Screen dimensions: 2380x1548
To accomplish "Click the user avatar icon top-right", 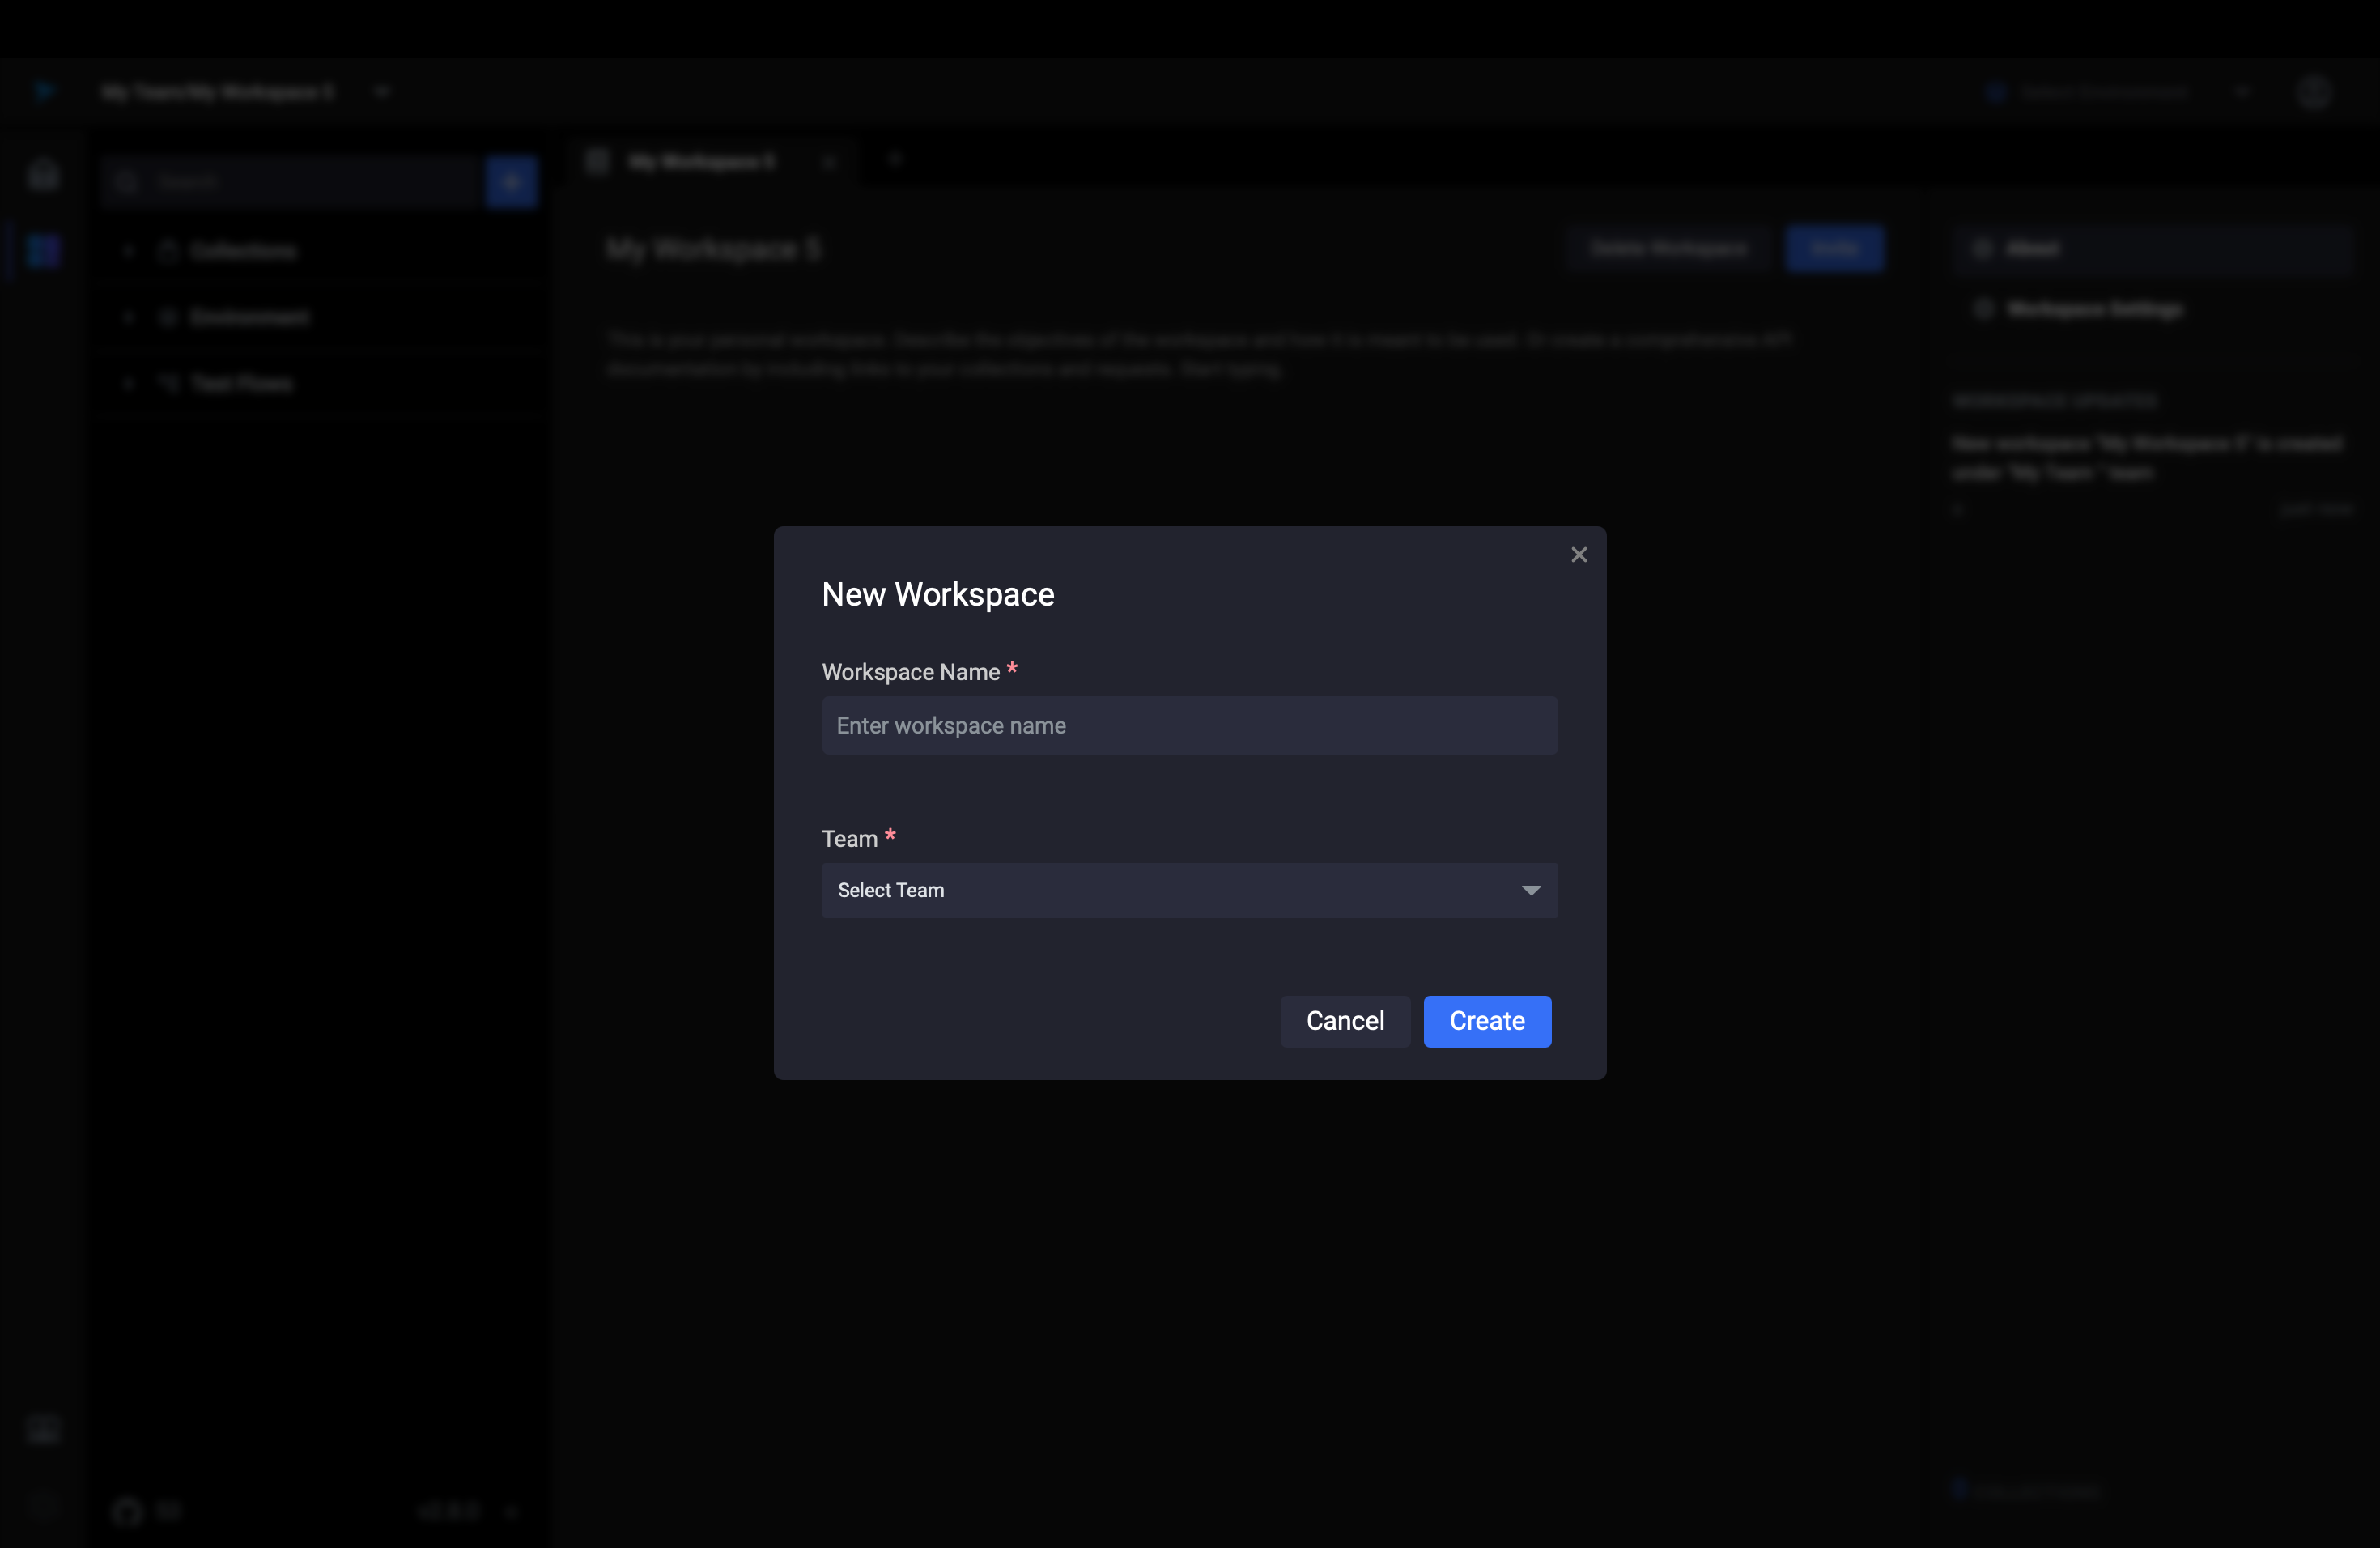I will 2318,88.
